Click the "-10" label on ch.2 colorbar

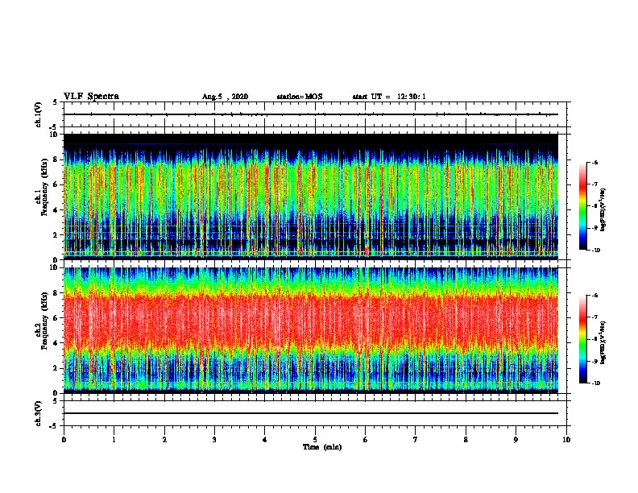coord(595,383)
